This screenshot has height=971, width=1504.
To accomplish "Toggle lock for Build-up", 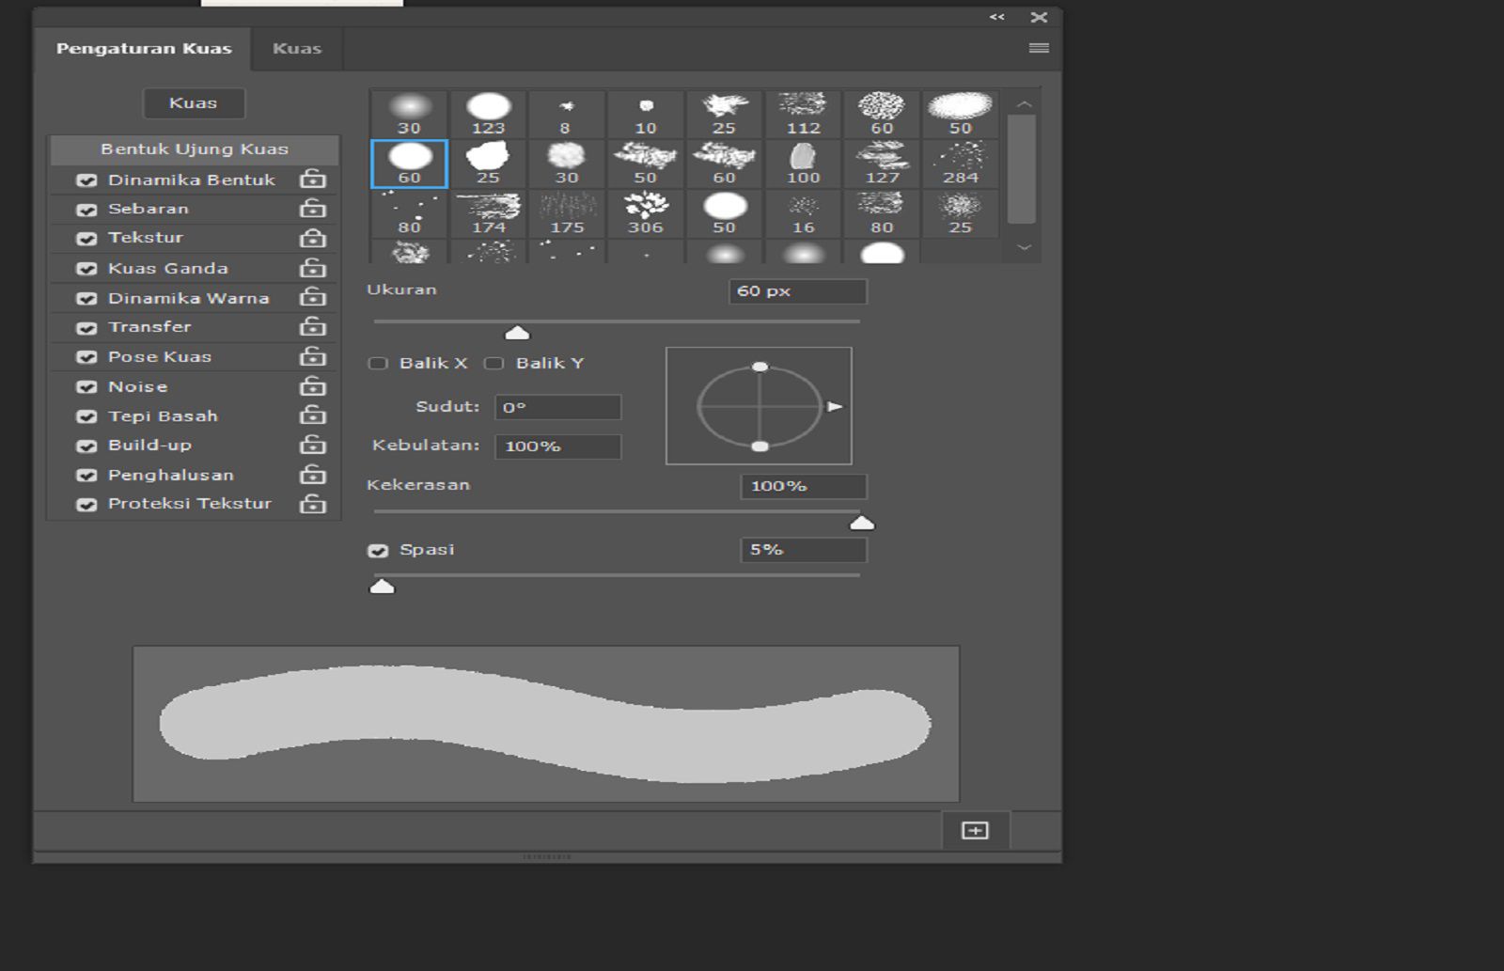I will [313, 445].
